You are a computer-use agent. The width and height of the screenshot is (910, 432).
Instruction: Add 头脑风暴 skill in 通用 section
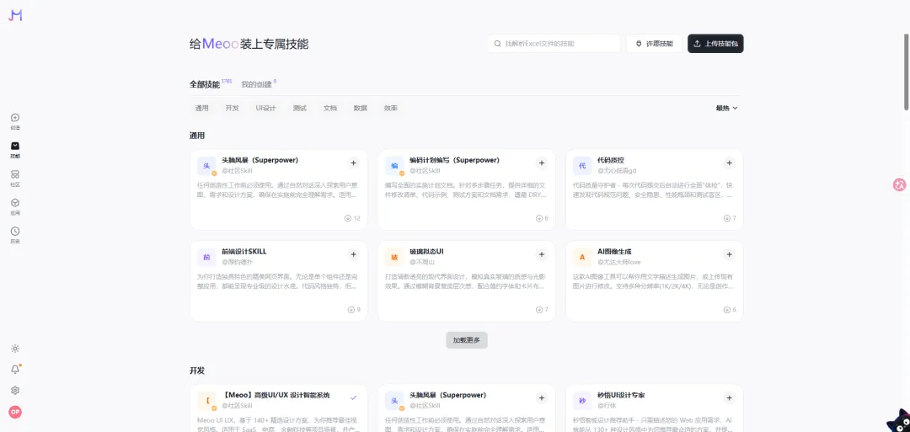coord(353,163)
